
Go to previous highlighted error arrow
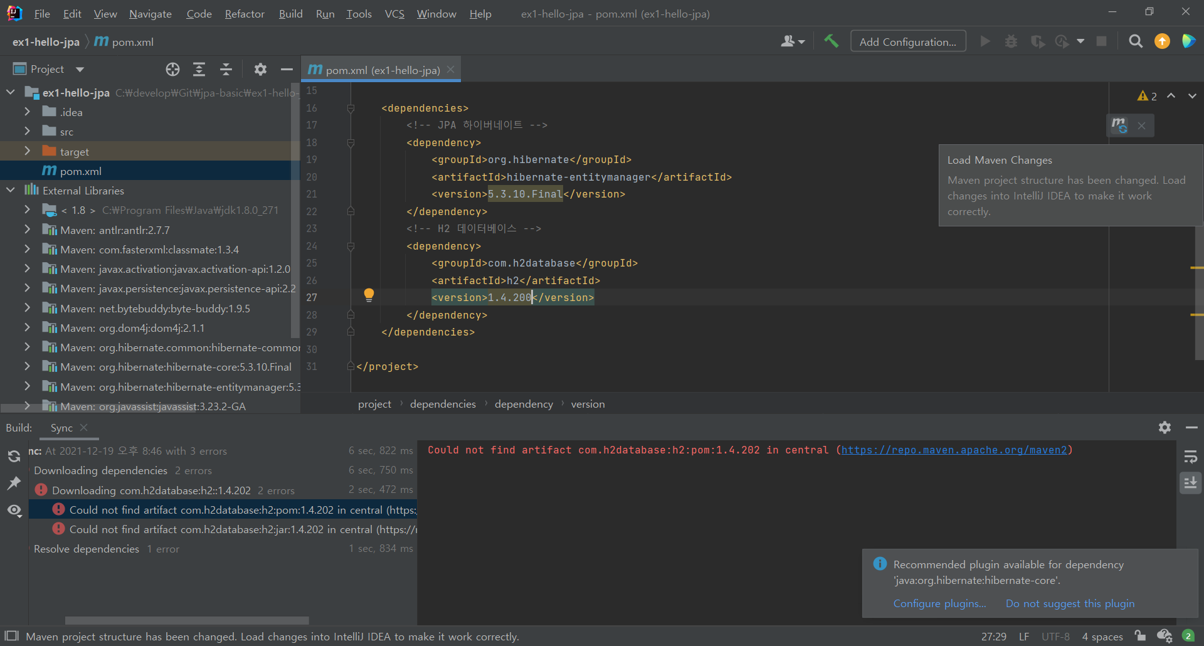pyautogui.click(x=1171, y=95)
